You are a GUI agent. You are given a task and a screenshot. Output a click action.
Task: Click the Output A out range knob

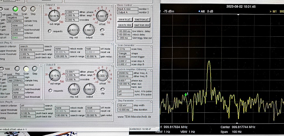(x=54, y=16)
